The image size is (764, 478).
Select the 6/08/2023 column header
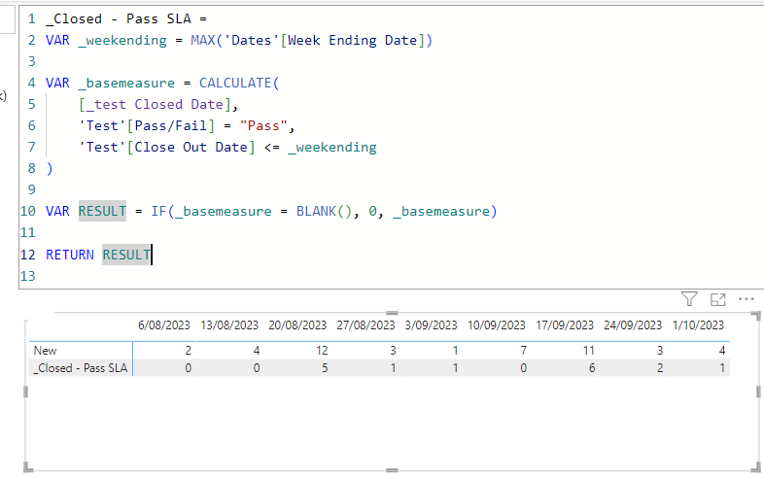(x=164, y=325)
